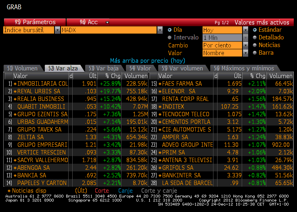This screenshot has width=297, height=212.
Task: Select the Intervalo radio button
Action: [169, 37]
